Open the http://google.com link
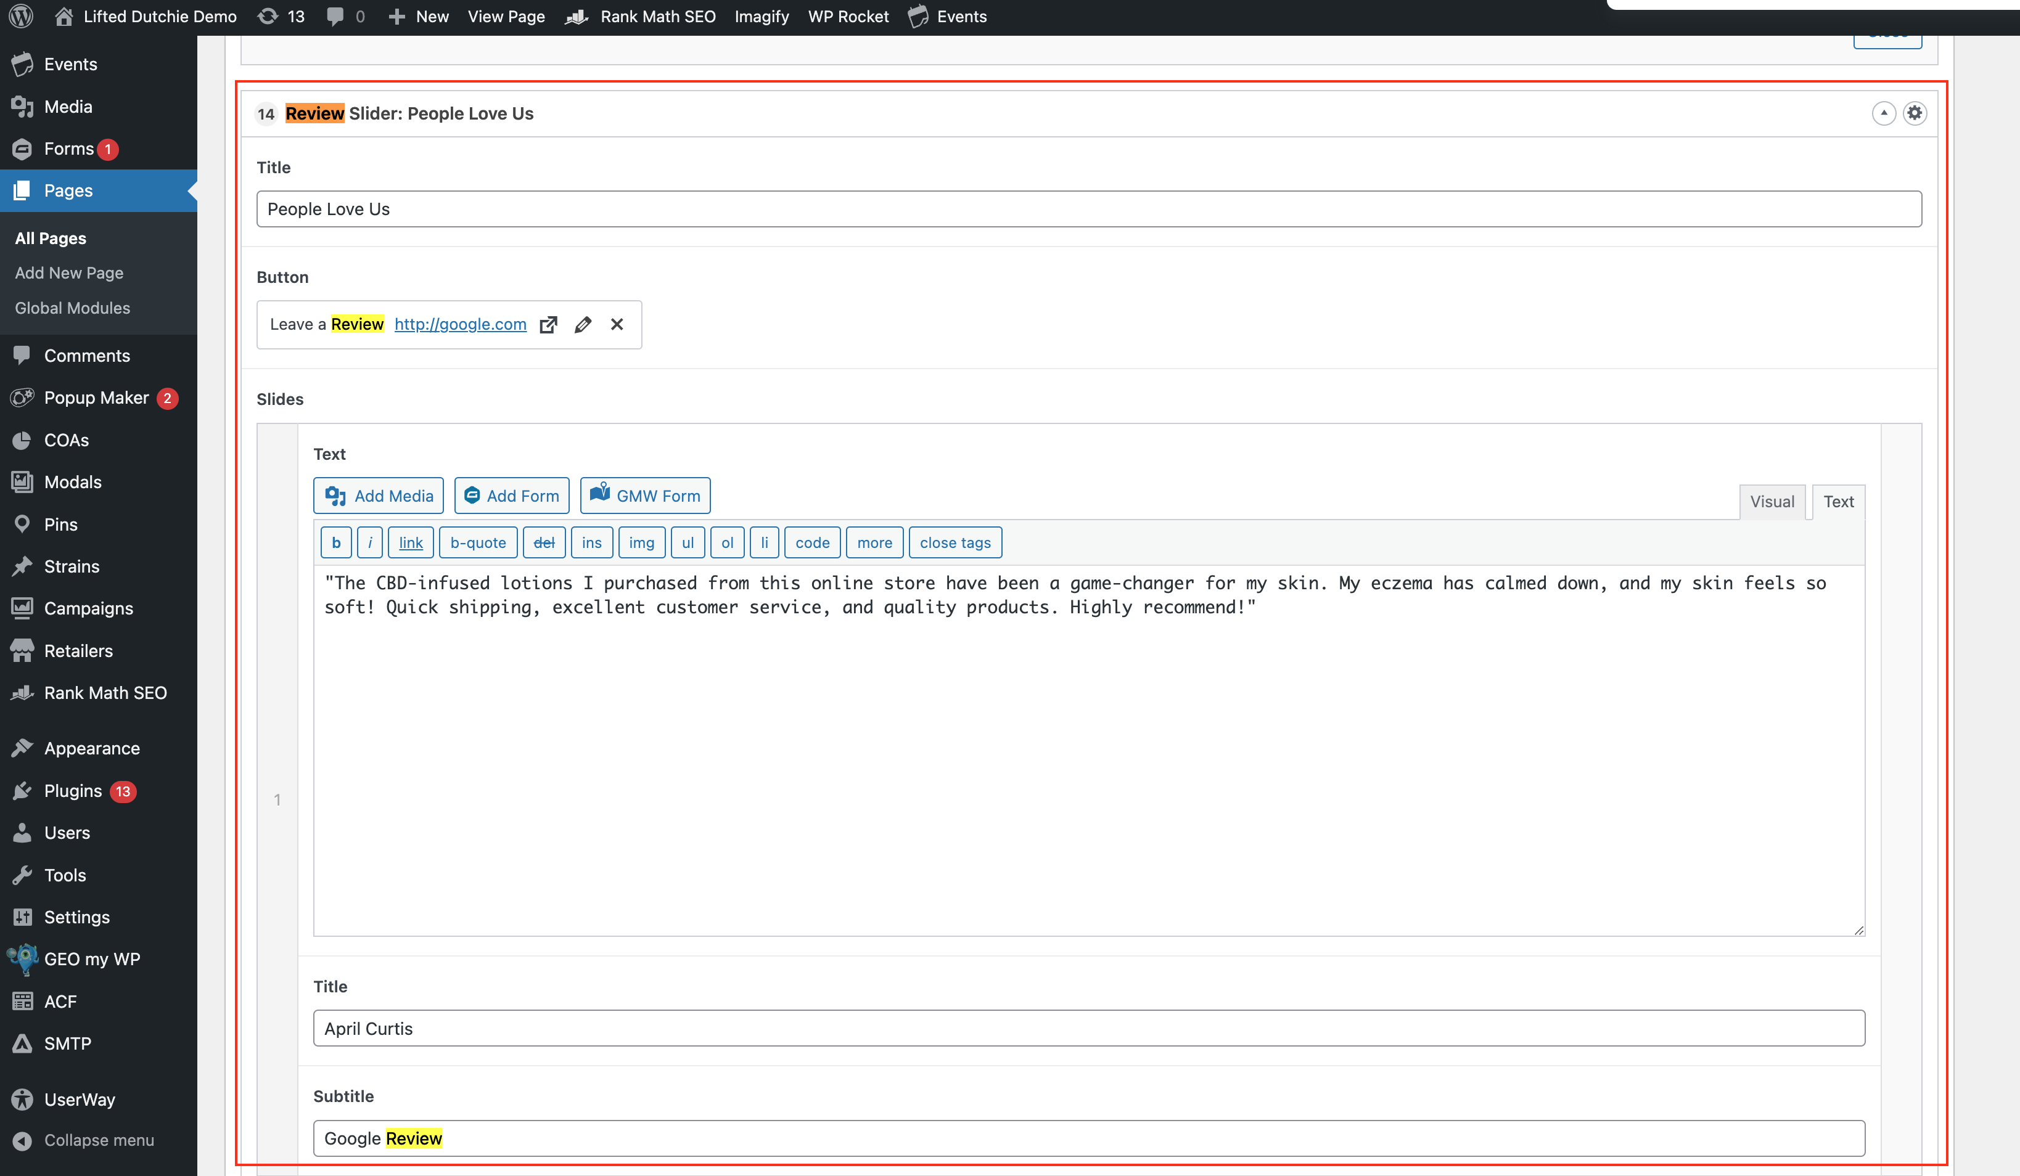Screen dimensions: 2020x1176 [460, 324]
